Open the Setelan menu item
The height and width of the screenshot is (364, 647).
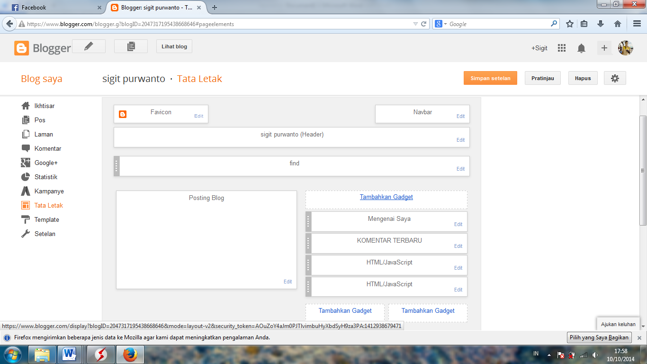pyautogui.click(x=45, y=234)
